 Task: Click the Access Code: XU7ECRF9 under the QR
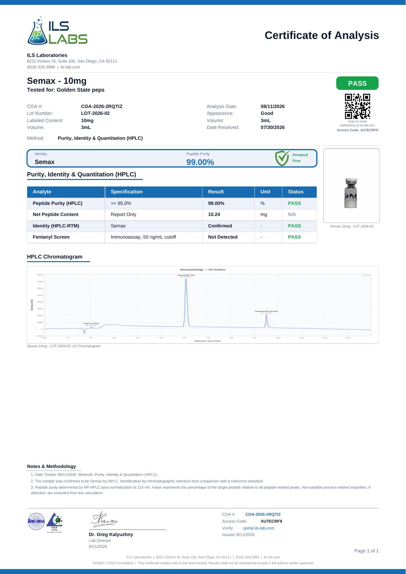click(357, 130)
